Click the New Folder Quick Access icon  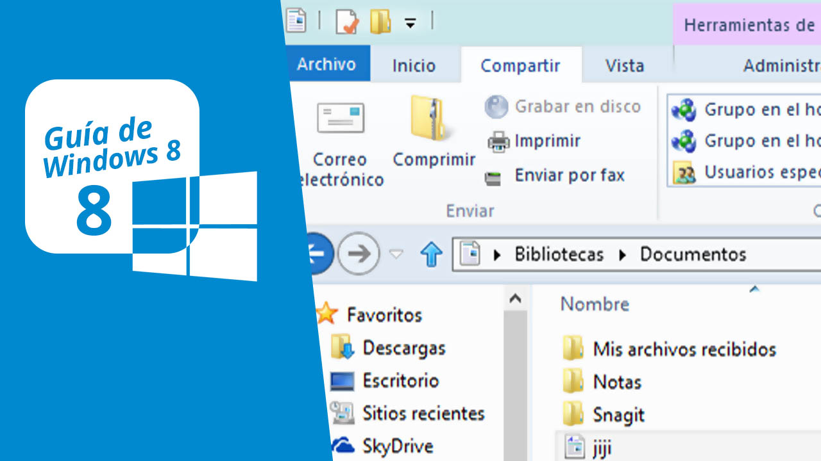pyautogui.click(x=381, y=20)
